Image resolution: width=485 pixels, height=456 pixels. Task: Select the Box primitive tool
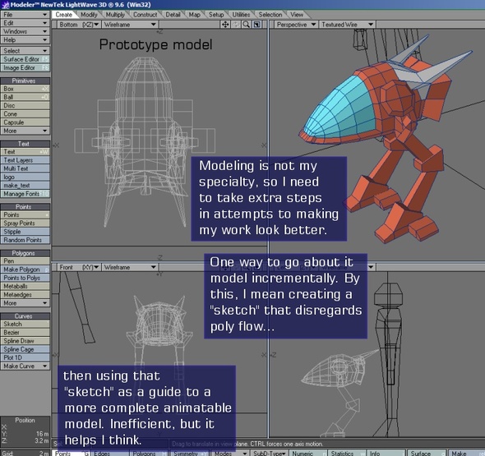click(25, 89)
